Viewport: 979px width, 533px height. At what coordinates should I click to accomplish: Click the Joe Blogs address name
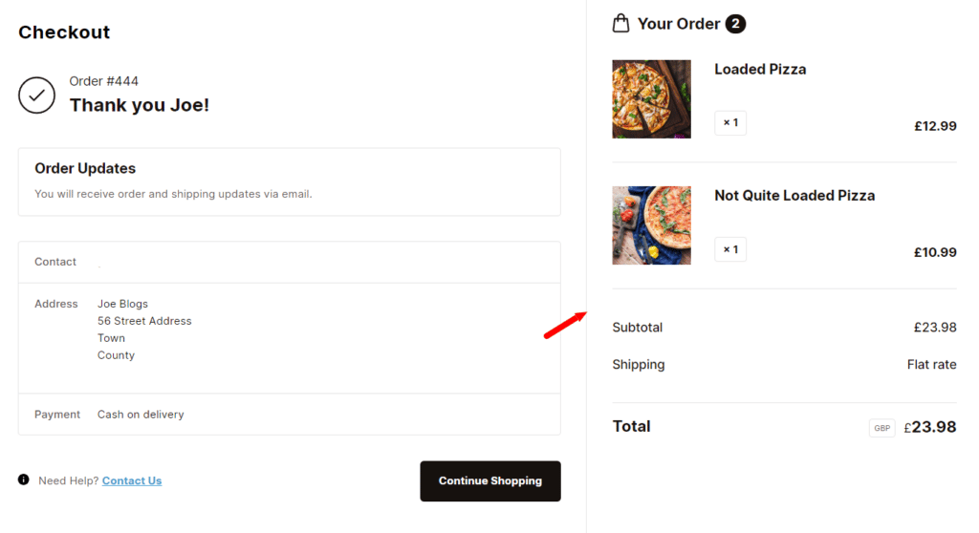122,304
